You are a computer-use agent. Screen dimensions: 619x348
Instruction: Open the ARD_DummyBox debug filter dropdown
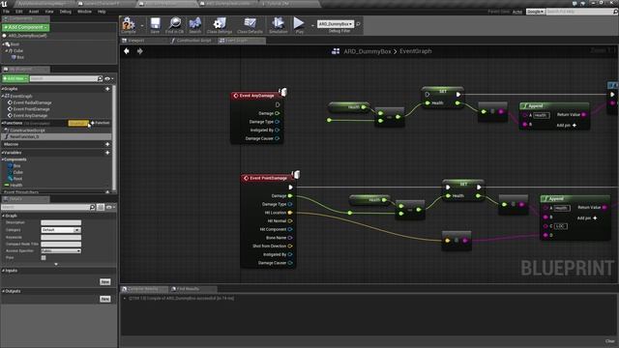click(x=336, y=24)
